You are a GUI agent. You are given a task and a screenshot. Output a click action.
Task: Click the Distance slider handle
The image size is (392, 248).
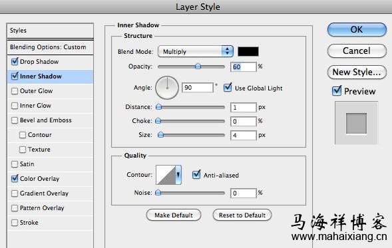click(159, 107)
